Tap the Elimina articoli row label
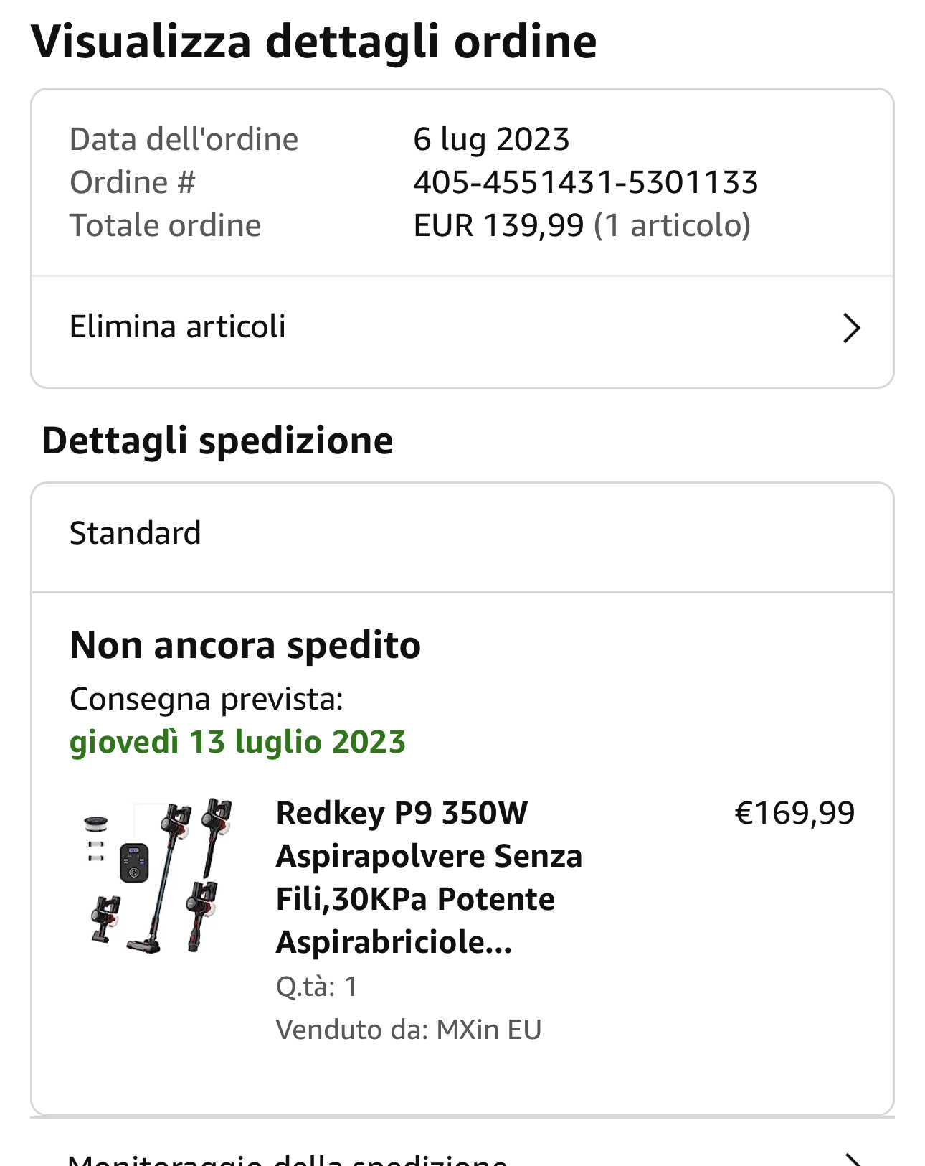This screenshot has height=1166, width=925. 177,327
